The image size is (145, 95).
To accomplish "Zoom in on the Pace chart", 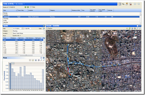I will click(x=41, y=60).
